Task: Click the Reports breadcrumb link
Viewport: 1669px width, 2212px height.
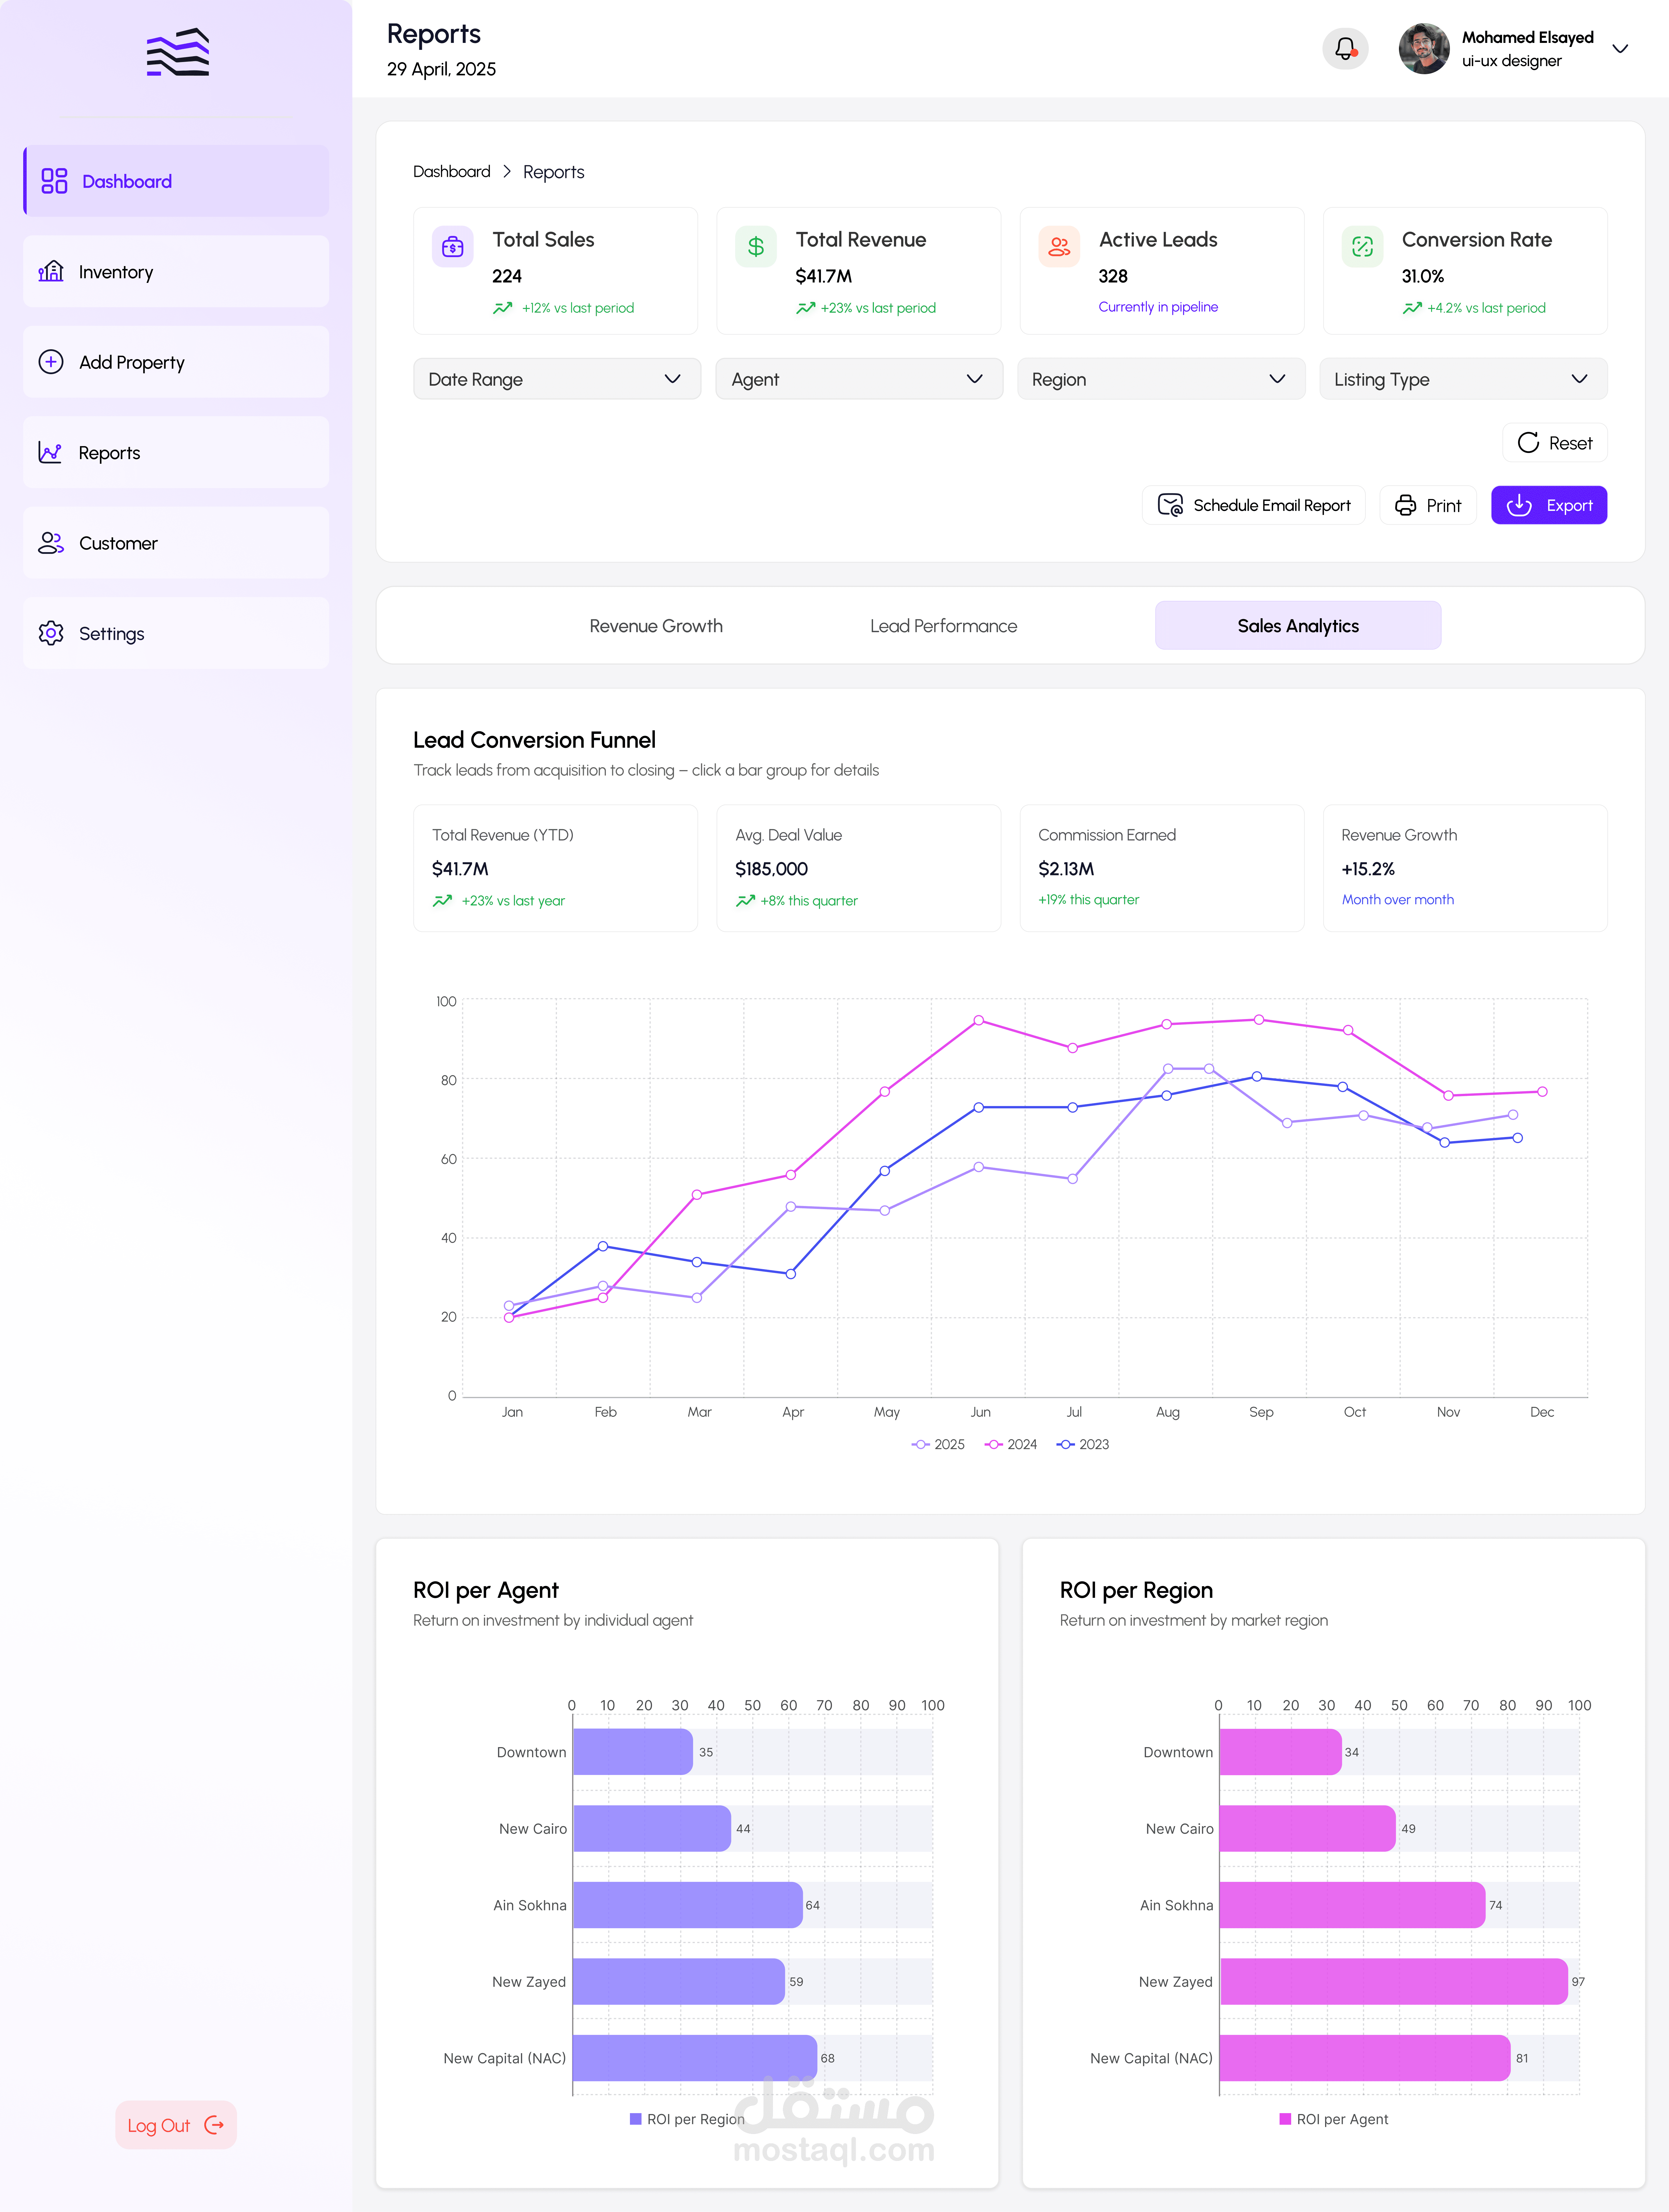Action: tap(554, 172)
